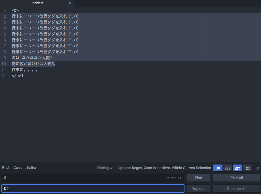Viewport: 261px width, 194px height.
Task: Toggle the whole word match icon
Action: 247,168
